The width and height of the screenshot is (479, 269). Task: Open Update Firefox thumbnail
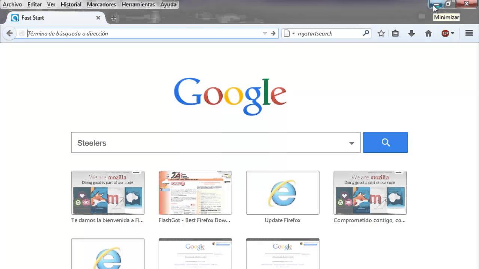[x=283, y=193]
